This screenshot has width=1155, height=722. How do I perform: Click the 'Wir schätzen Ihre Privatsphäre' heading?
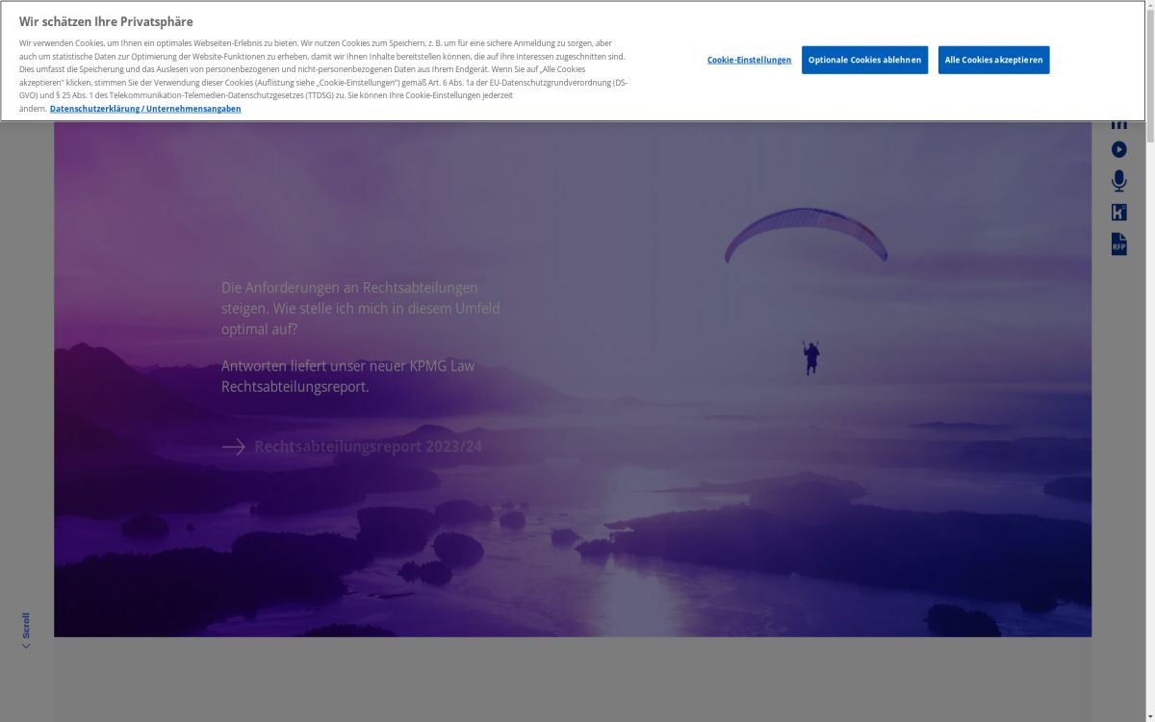tap(106, 21)
